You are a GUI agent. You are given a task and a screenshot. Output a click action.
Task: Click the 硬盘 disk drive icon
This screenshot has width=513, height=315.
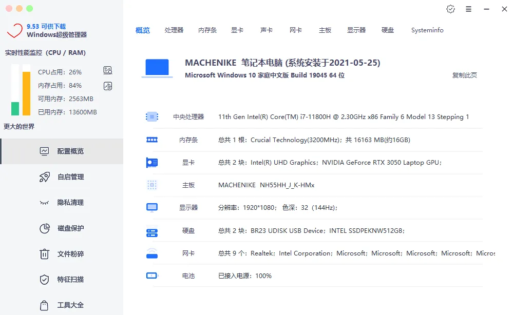click(152, 232)
